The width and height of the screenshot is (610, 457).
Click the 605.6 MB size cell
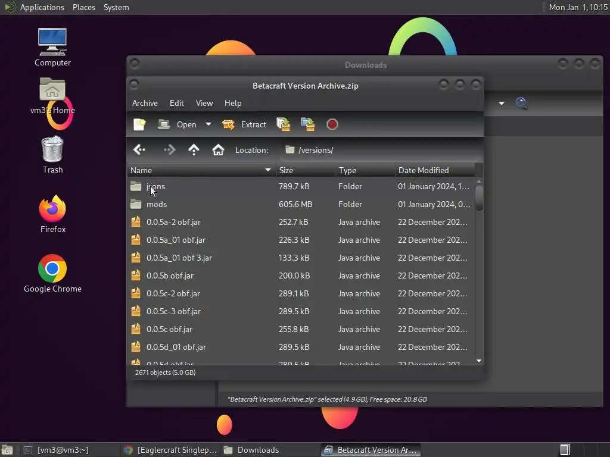pyautogui.click(x=295, y=205)
